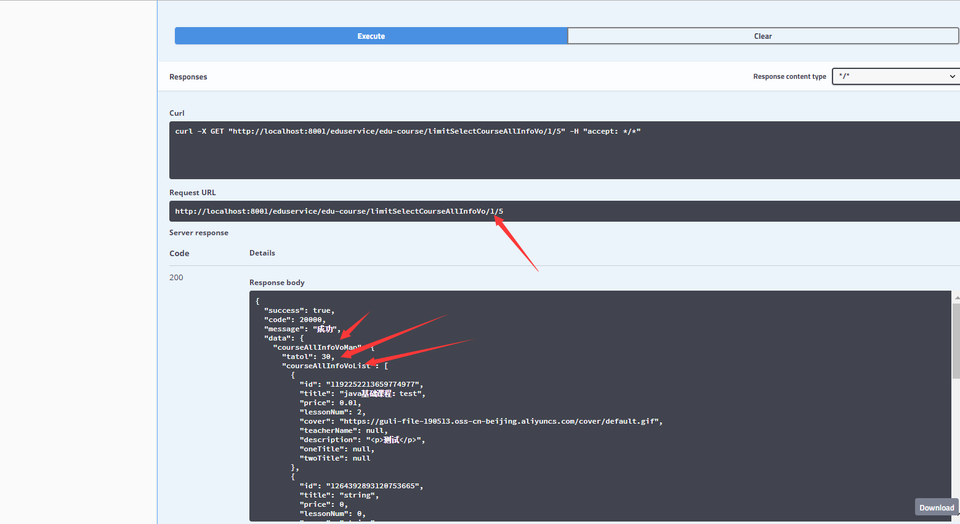The height and width of the screenshot is (524, 960).
Task: Click the "lessonNum": 2 line
Action: tap(333, 412)
